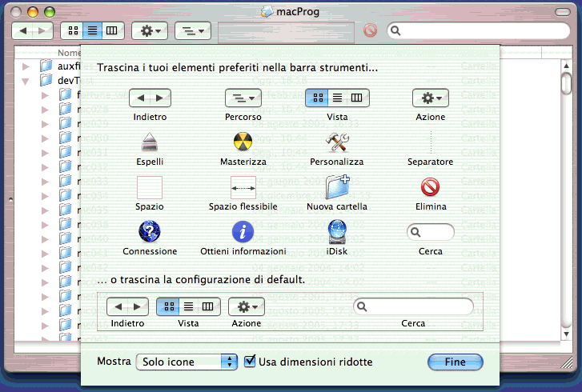Click the Ottieni informazioni icon
Viewport: 582px width, 392px height.
243,232
